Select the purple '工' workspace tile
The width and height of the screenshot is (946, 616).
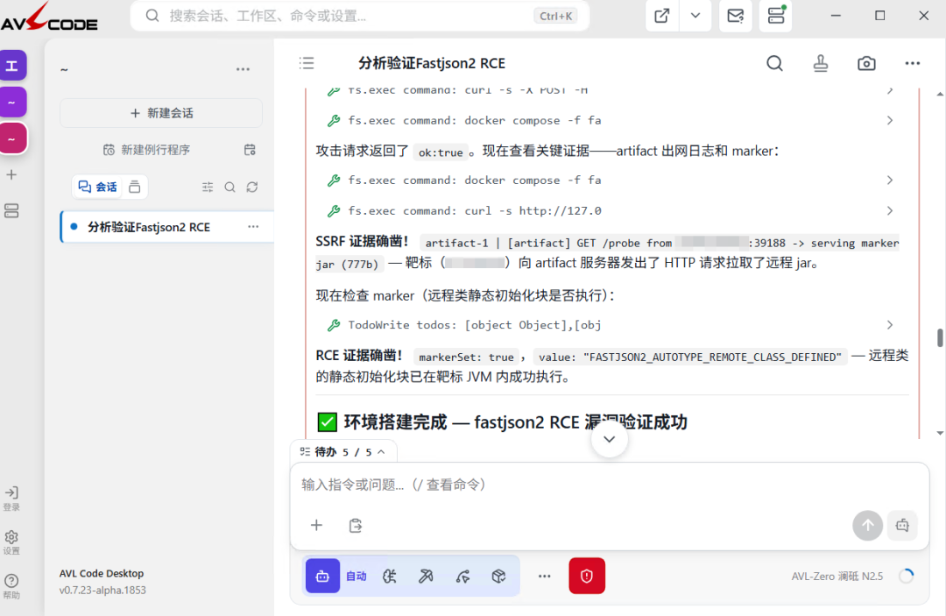12,65
